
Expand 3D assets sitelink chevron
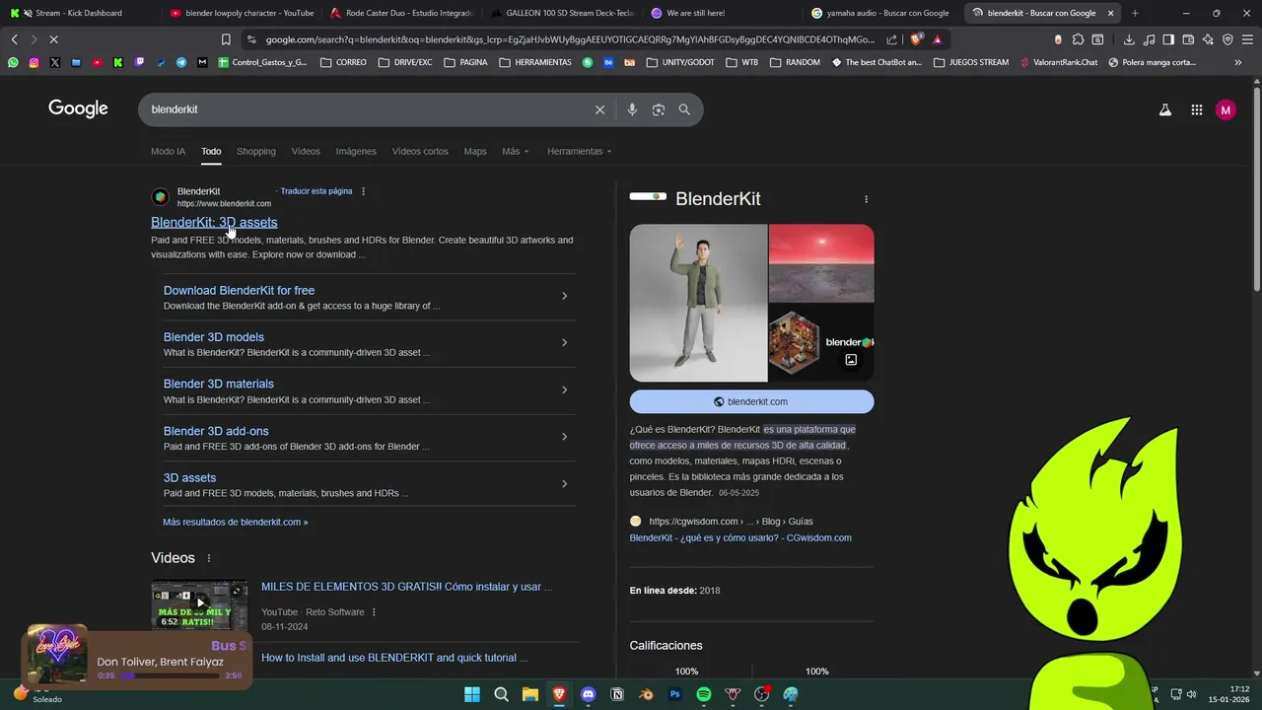pos(564,483)
